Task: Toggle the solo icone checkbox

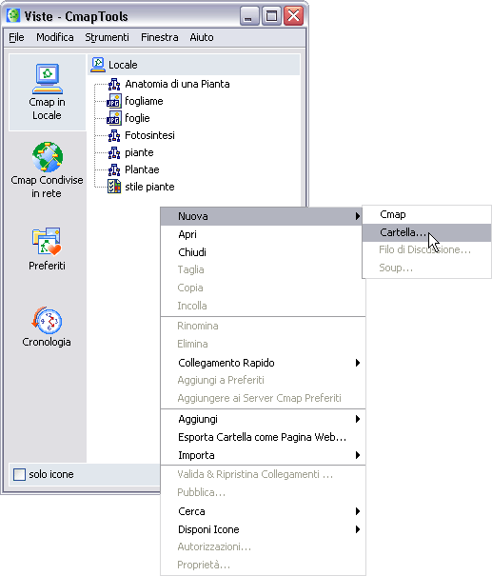Action: [x=19, y=474]
